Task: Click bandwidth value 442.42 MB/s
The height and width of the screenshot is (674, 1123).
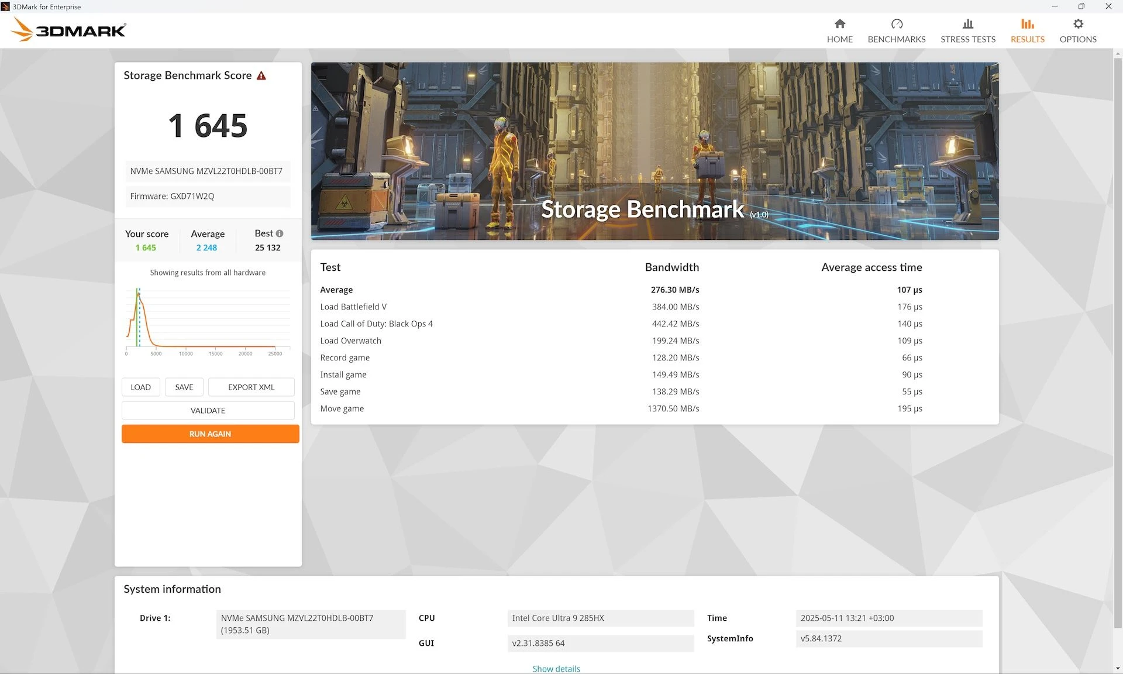Action: 676,324
